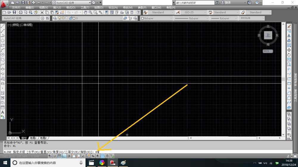Click the Zoom realtime magnifier icon

coord(91,12)
